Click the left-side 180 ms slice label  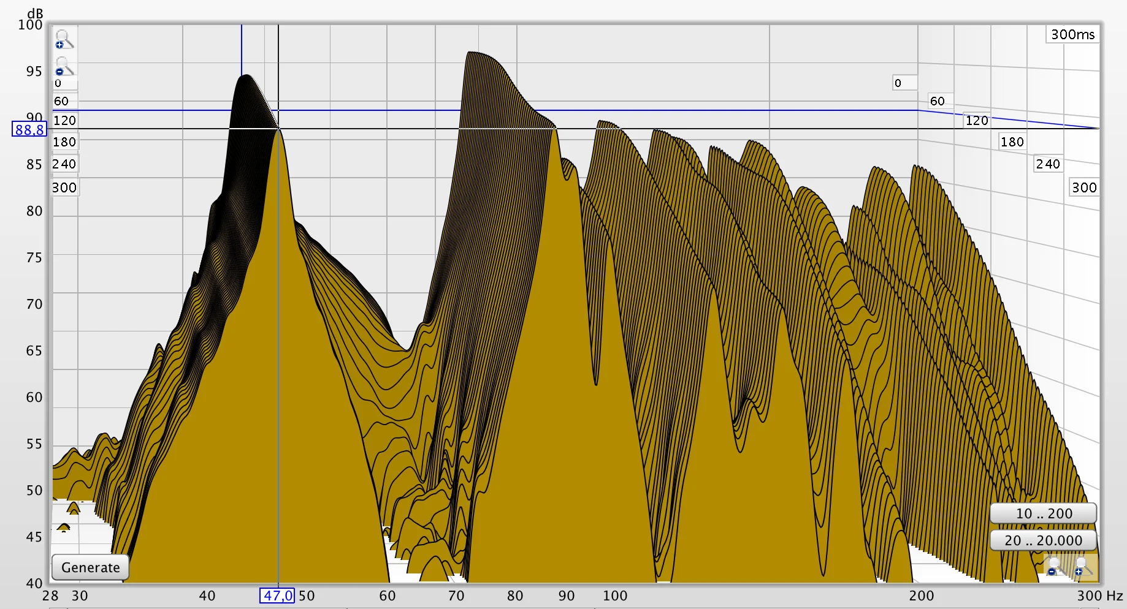64,142
